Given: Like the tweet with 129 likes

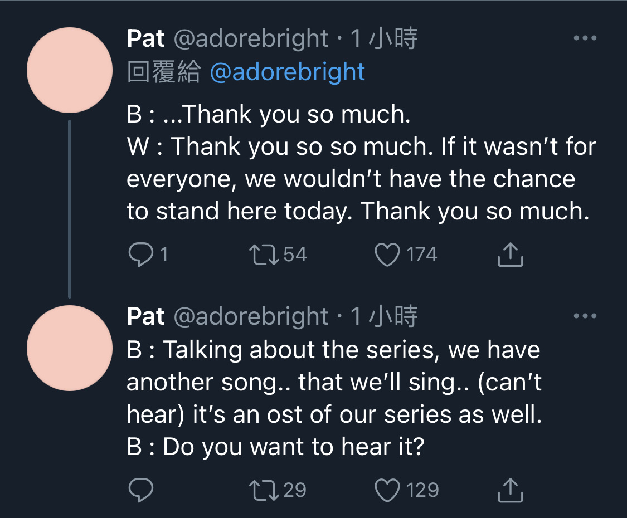Looking at the screenshot, I should 387,490.
